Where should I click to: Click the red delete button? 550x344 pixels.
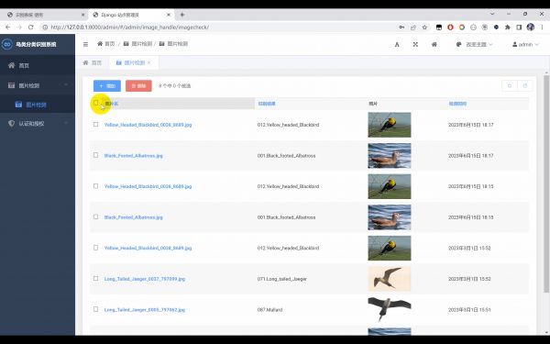(138, 85)
